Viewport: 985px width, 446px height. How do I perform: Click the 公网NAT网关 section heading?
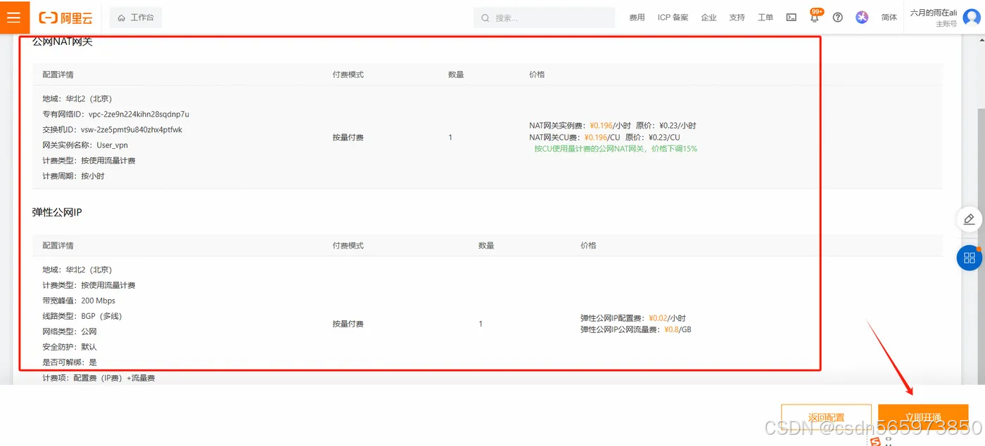[x=62, y=41]
